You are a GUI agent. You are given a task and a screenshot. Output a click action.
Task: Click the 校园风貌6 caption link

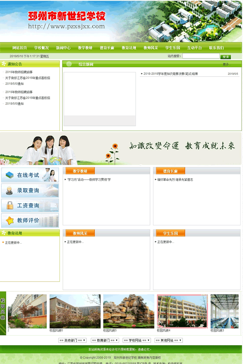pyautogui.click(x=56, y=330)
